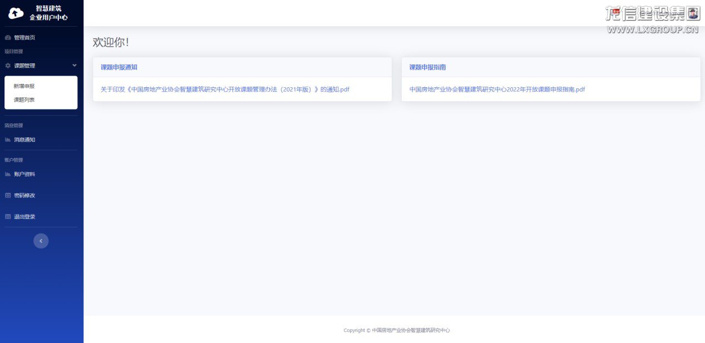The height and width of the screenshot is (343, 705).
Task: Click the footer copyright text
Action: click(x=396, y=330)
